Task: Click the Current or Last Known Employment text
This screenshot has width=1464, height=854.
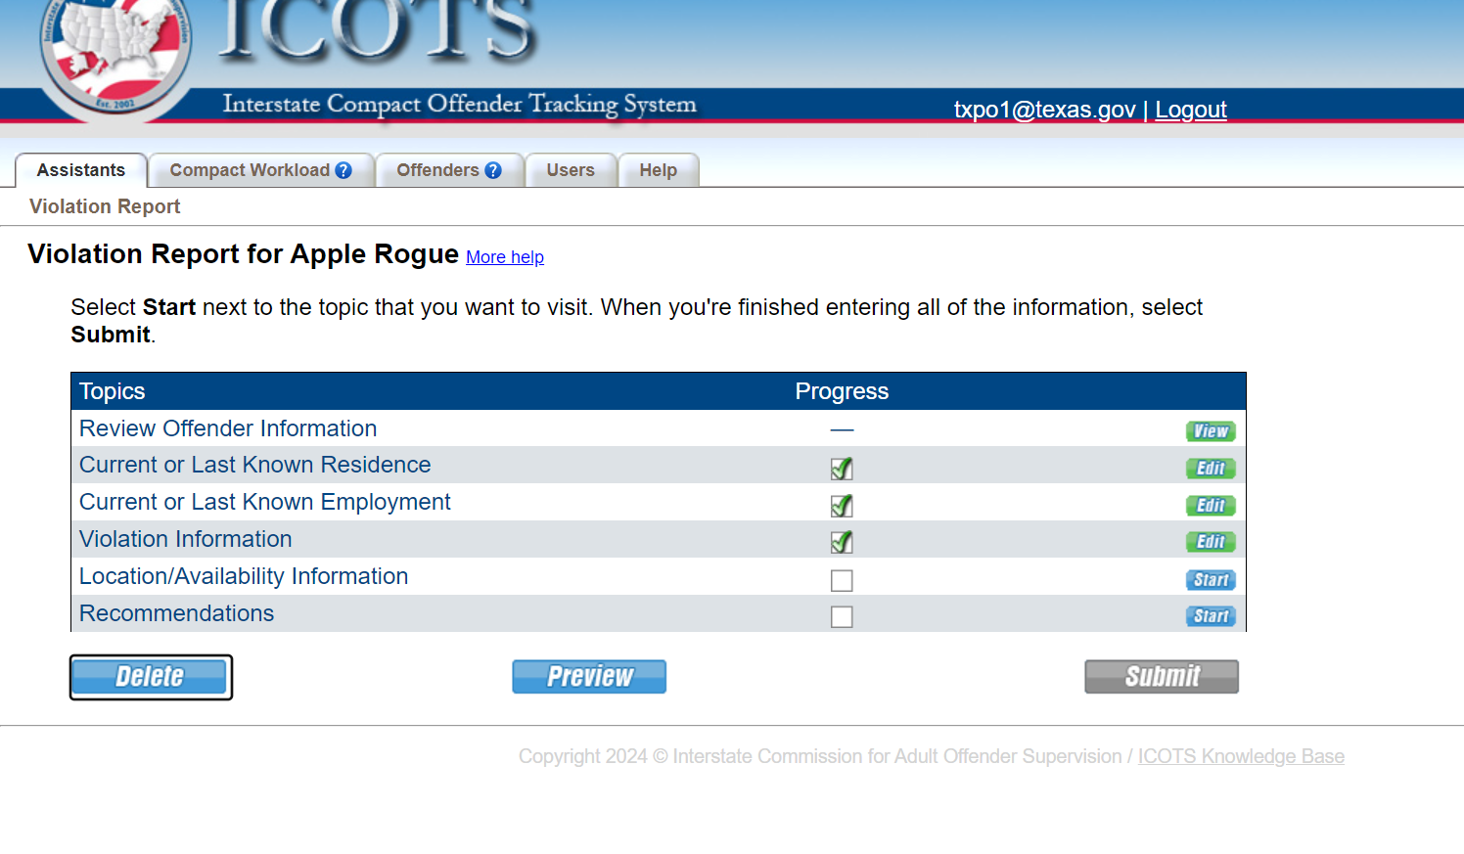Action: pyautogui.click(x=265, y=502)
